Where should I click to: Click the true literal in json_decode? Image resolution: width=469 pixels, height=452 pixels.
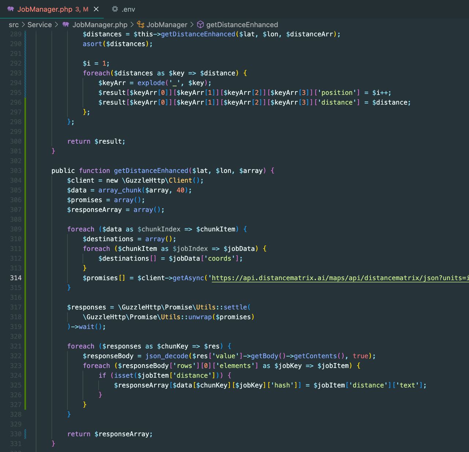361,356
